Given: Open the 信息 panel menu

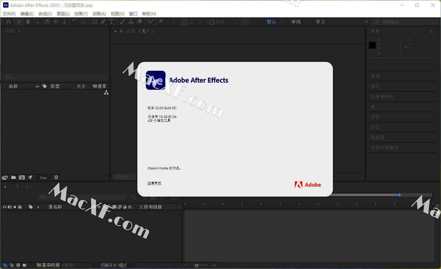Looking at the screenshot, I should [431, 31].
